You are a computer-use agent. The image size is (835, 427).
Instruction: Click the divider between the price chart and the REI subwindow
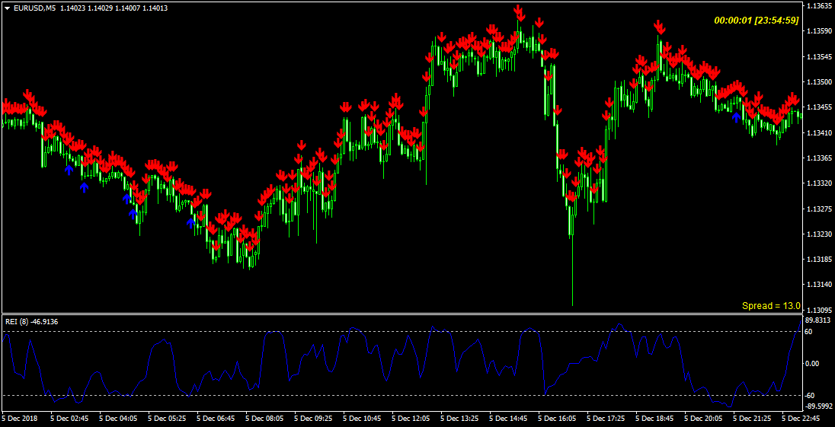click(402, 314)
